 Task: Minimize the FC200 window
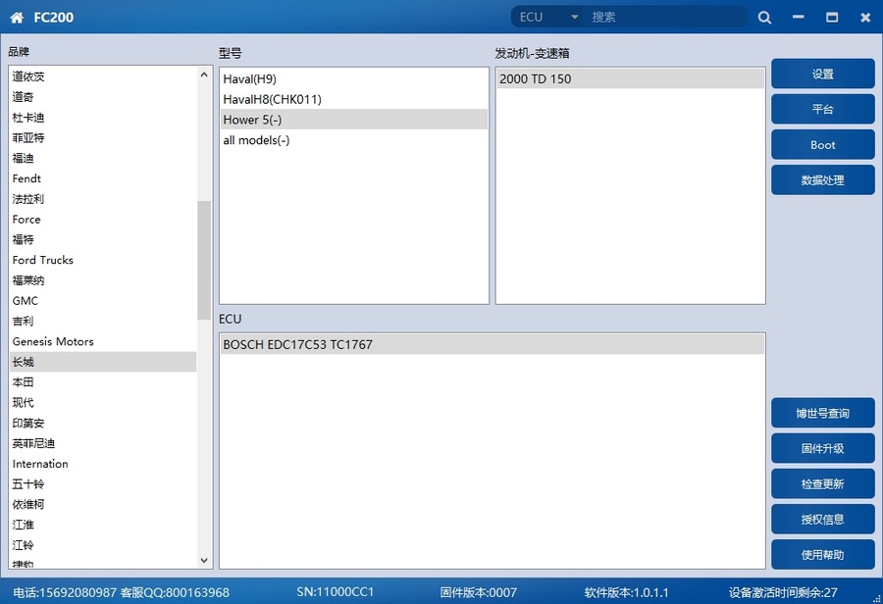tap(798, 17)
